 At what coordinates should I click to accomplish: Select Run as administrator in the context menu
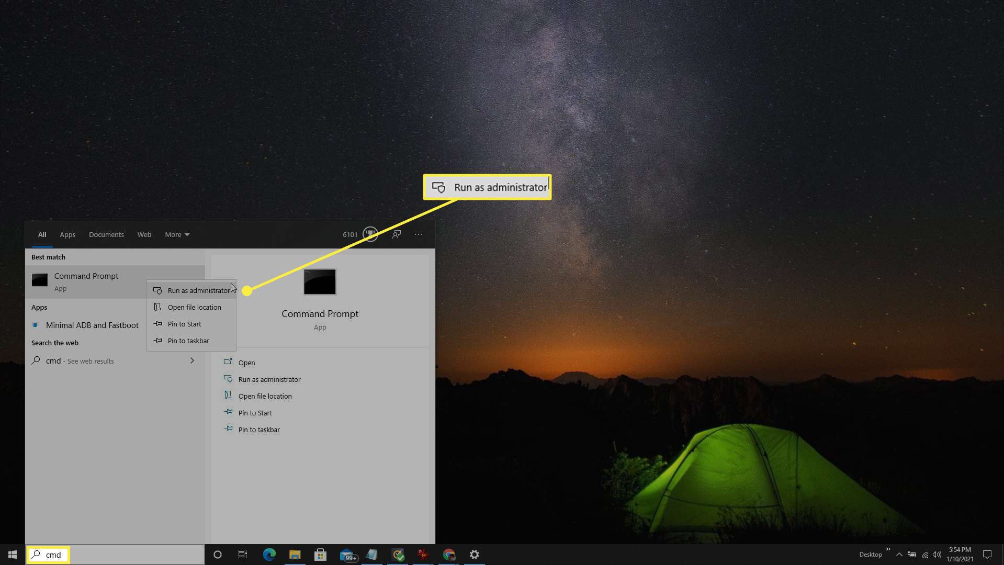point(191,290)
